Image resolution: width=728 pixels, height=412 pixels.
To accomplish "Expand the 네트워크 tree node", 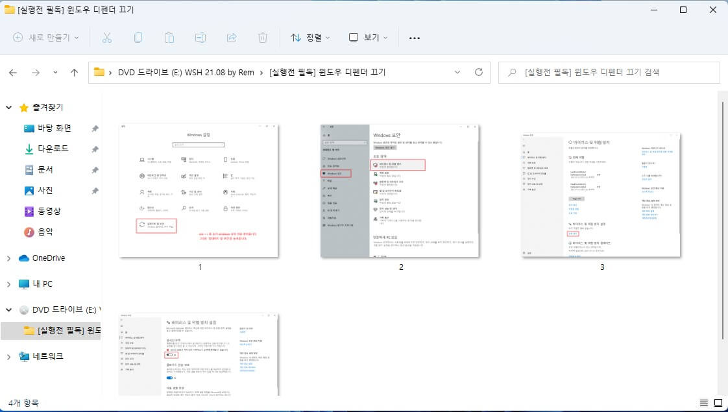I will click(9, 357).
